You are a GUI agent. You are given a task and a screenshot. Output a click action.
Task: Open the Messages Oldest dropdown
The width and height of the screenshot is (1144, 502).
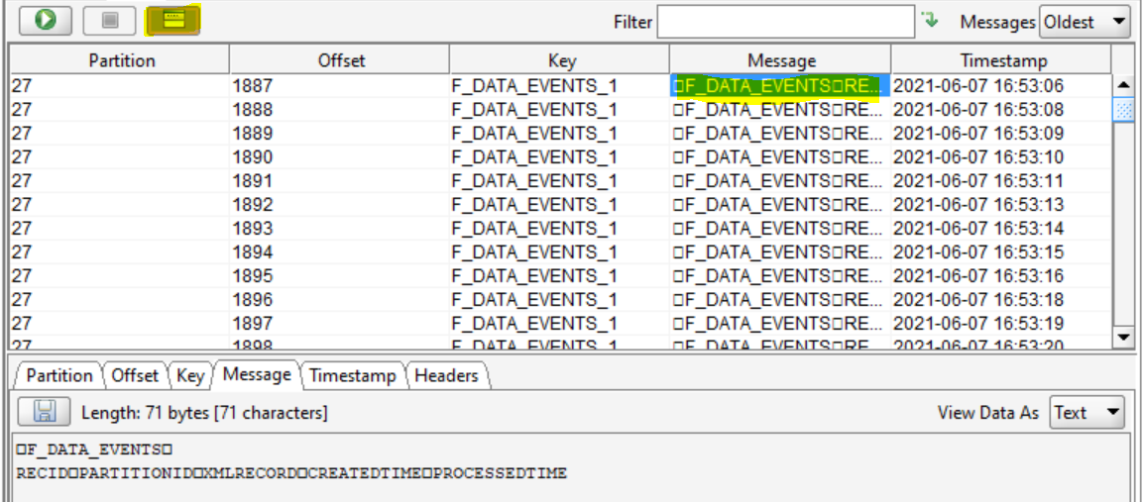[1085, 21]
